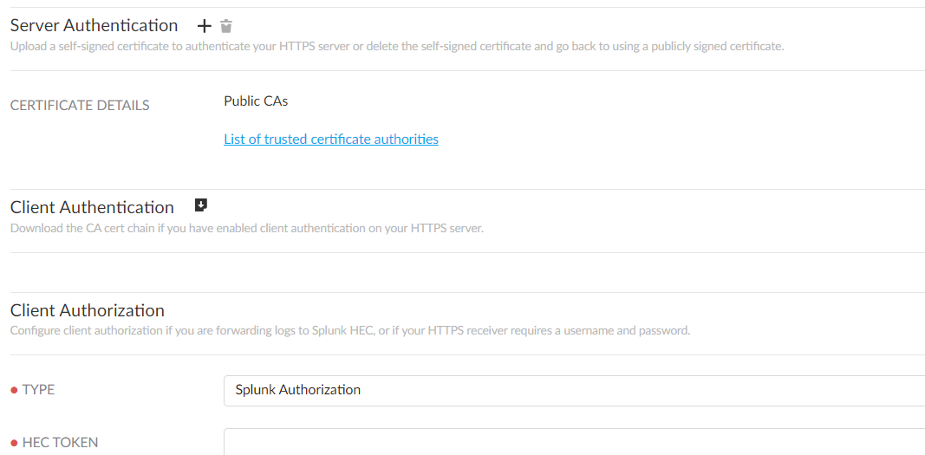The height and width of the screenshot is (455, 925).
Task: Click the Client Authentication description text
Action: [246, 229]
